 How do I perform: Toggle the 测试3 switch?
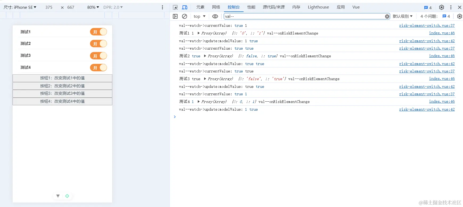(x=98, y=56)
